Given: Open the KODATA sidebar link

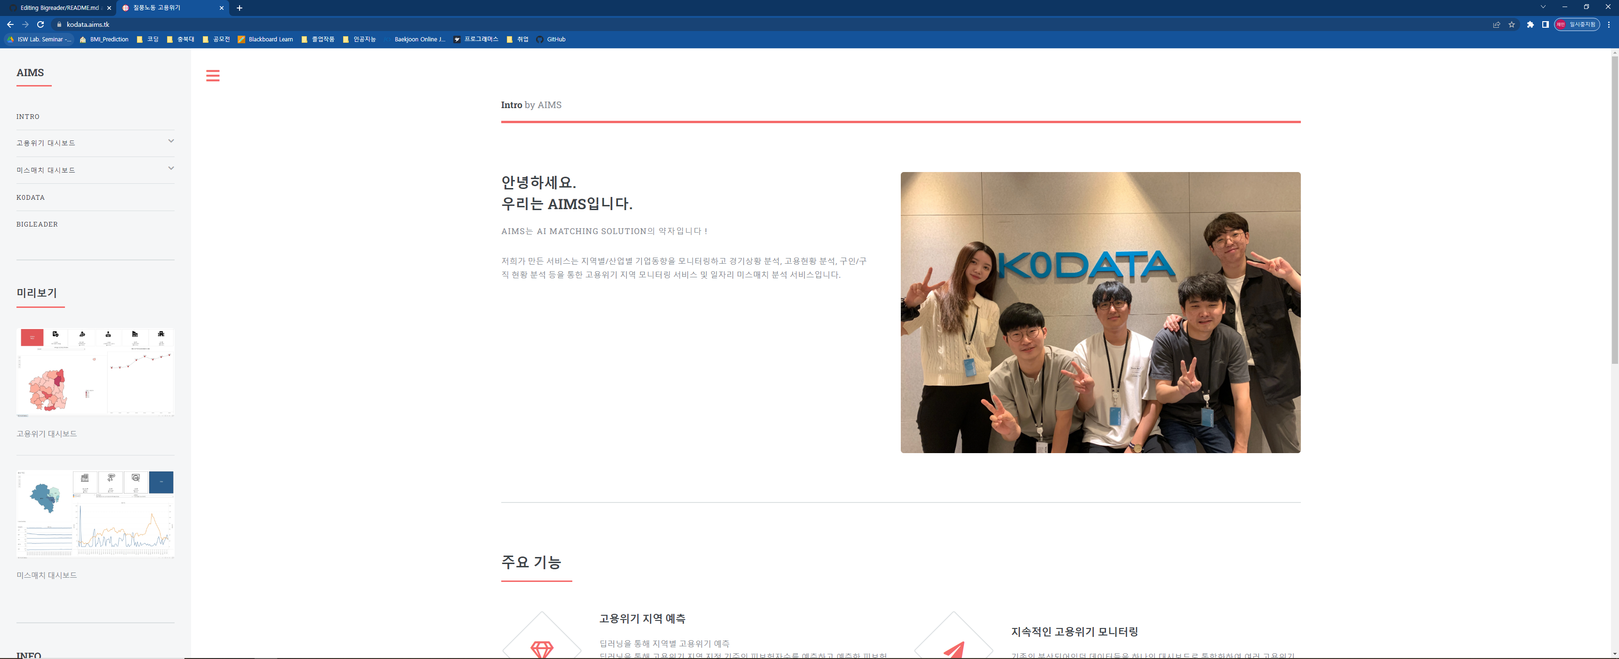Looking at the screenshot, I should coord(30,198).
